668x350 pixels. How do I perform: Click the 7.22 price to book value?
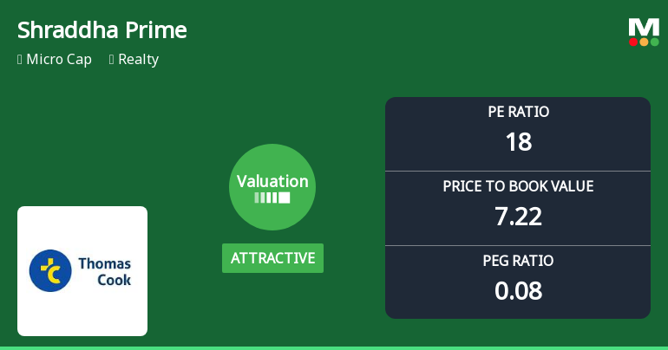[518, 216]
